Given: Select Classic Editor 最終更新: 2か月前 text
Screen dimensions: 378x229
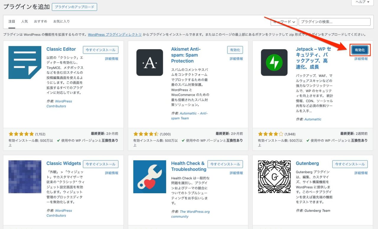Looking at the screenshot, I should (105, 134).
